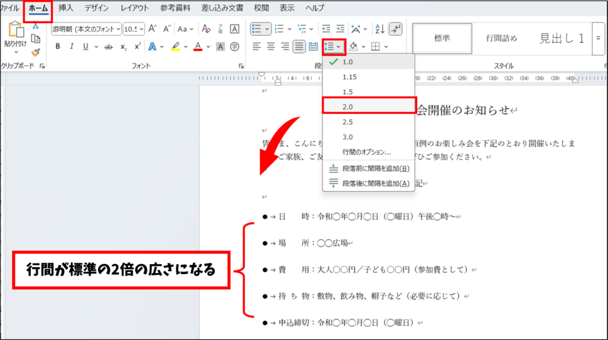
Task: Apply italic formatting
Action: coord(72,47)
